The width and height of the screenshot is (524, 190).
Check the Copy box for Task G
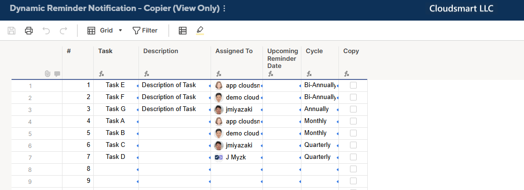[353, 109]
